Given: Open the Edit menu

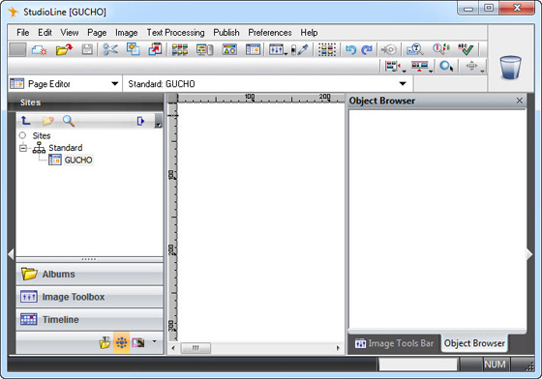Looking at the screenshot, I should (45, 33).
